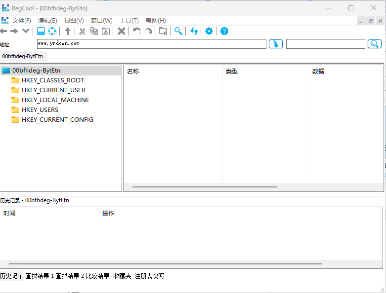Viewport: 386px width, 293px height.
Task: Sort by the 数据 column header
Action: pyautogui.click(x=346, y=72)
